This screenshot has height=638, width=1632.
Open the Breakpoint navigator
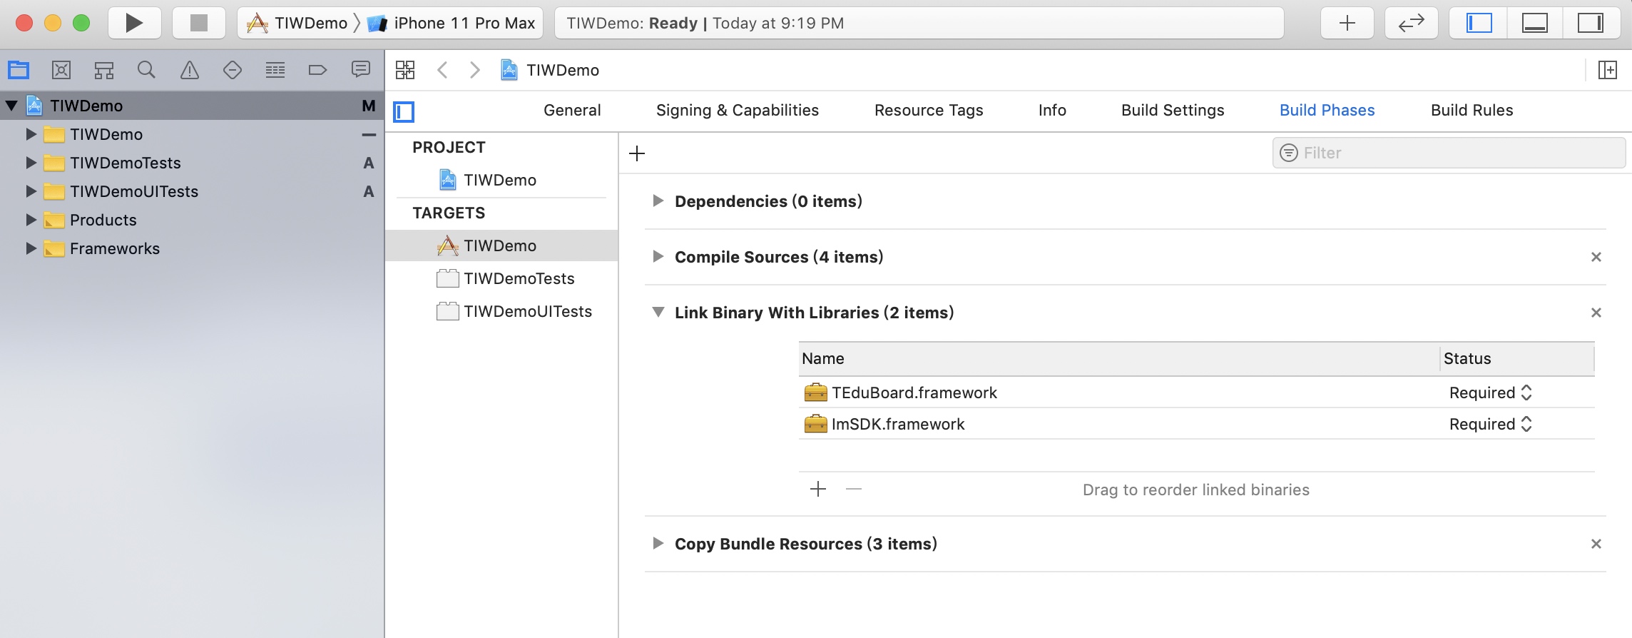tap(317, 70)
